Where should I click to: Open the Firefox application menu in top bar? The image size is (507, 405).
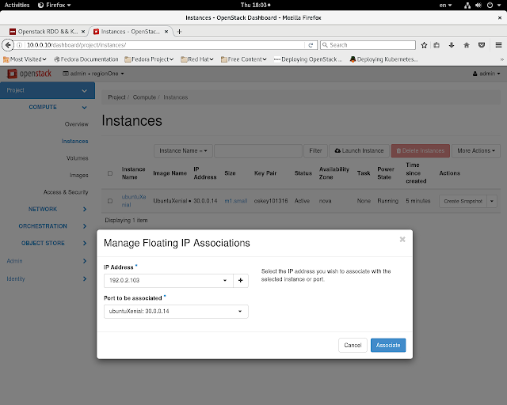tap(55, 5)
